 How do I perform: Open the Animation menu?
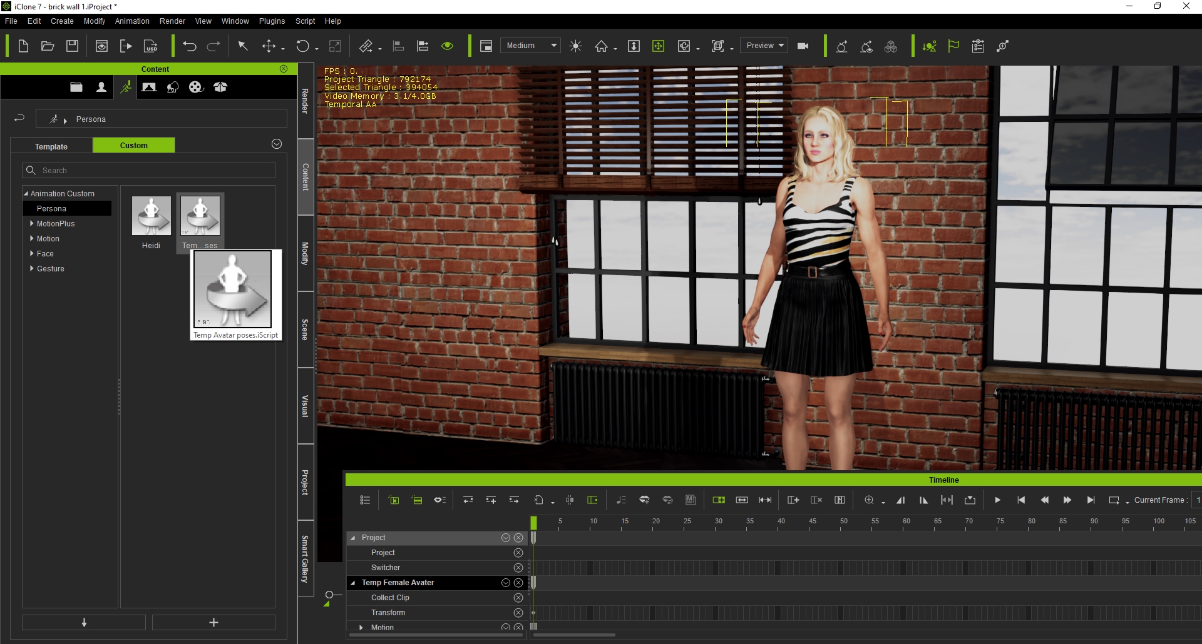coord(132,21)
